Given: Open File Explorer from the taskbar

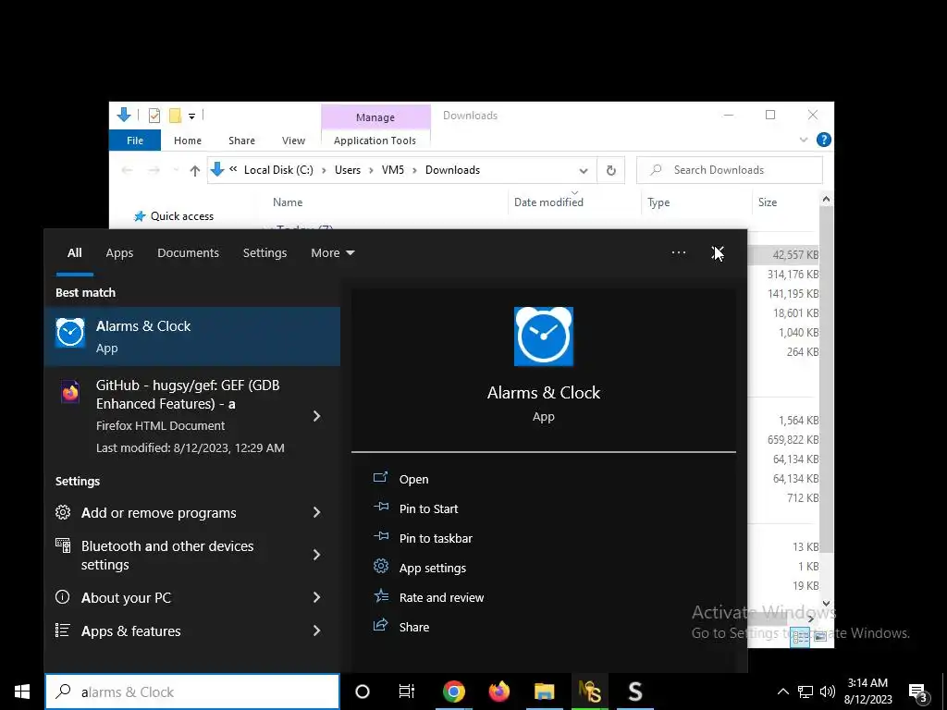Looking at the screenshot, I should coord(544,692).
